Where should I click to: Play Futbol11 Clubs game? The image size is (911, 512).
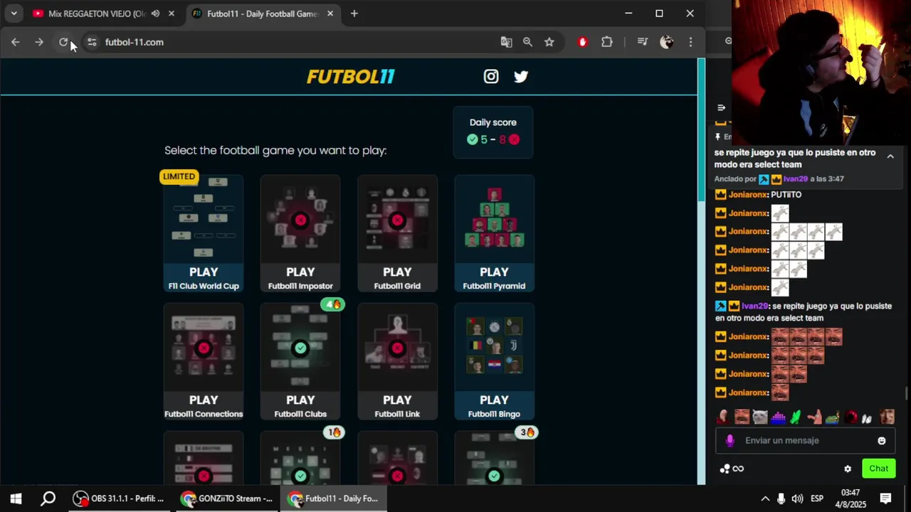coord(300,361)
